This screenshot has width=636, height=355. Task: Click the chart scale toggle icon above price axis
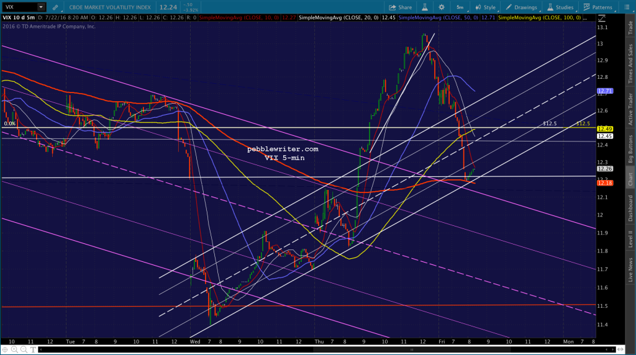coord(601,18)
